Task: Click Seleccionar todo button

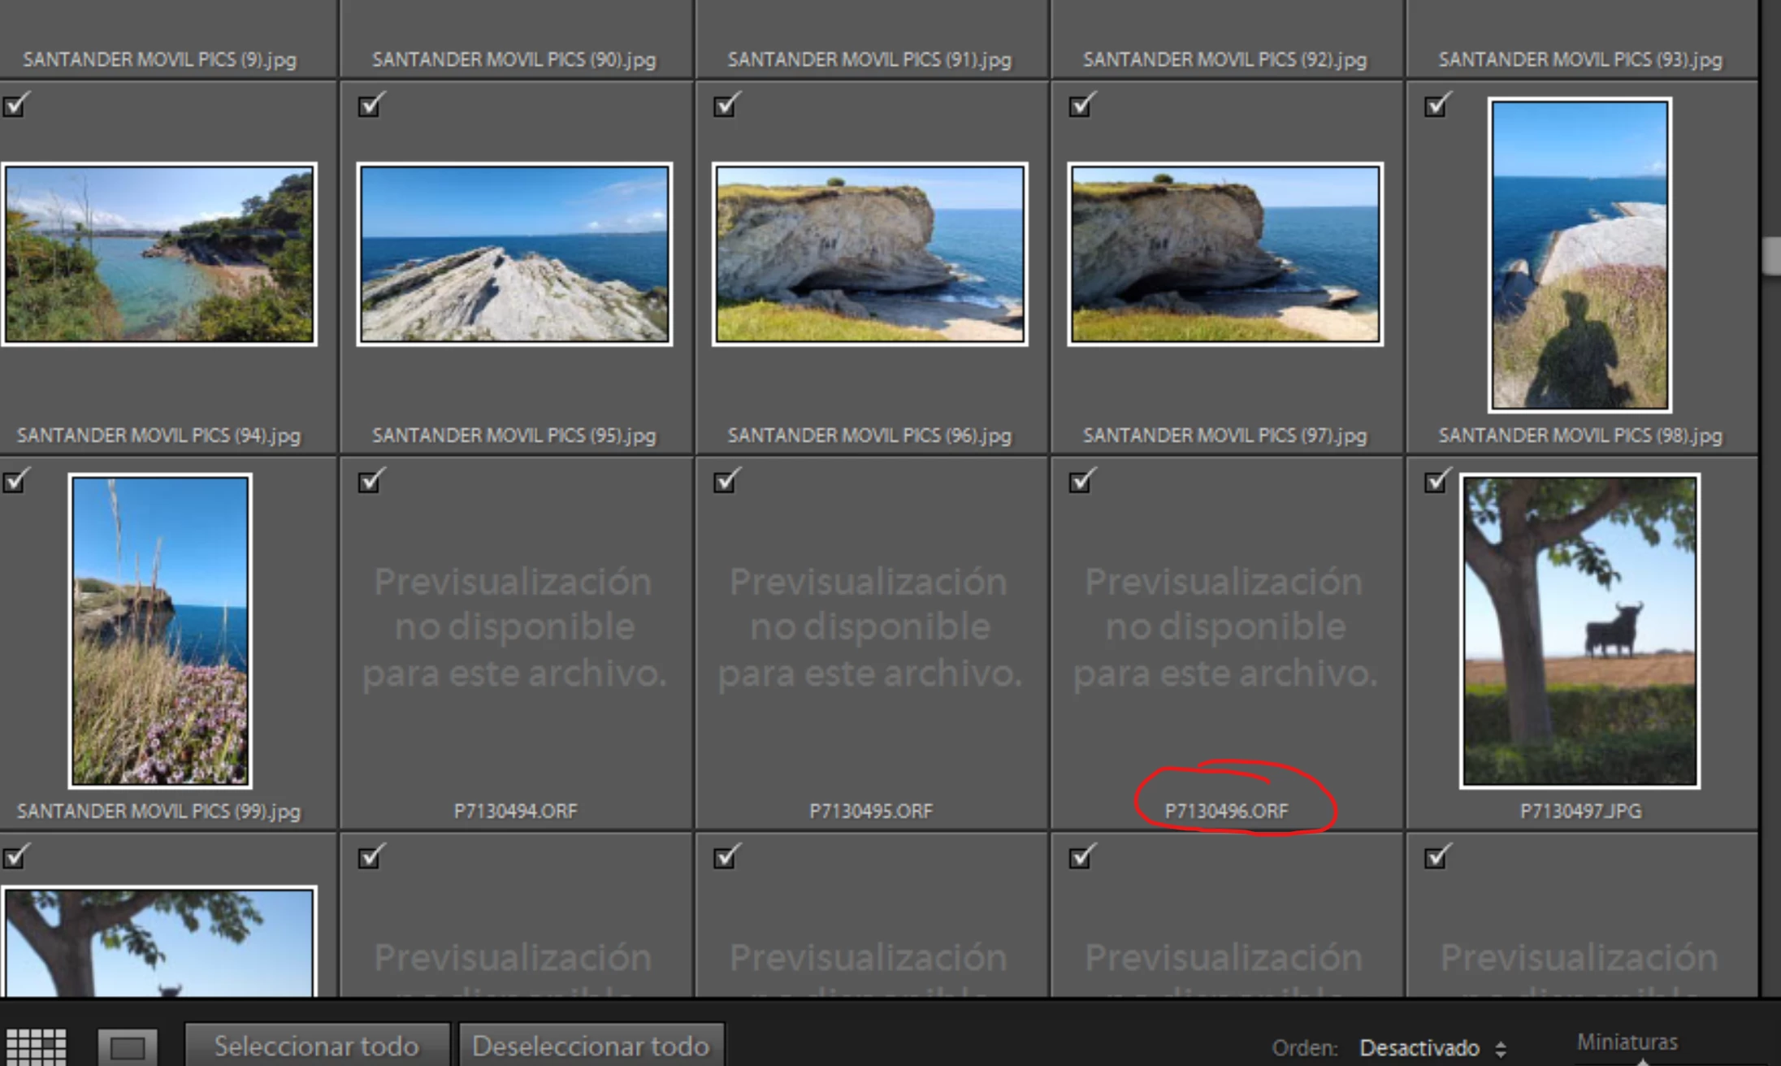Action: pyautogui.click(x=316, y=1046)
